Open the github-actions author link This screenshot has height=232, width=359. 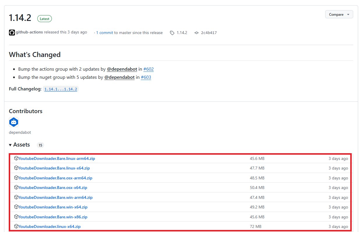click(x=29, y=32)
